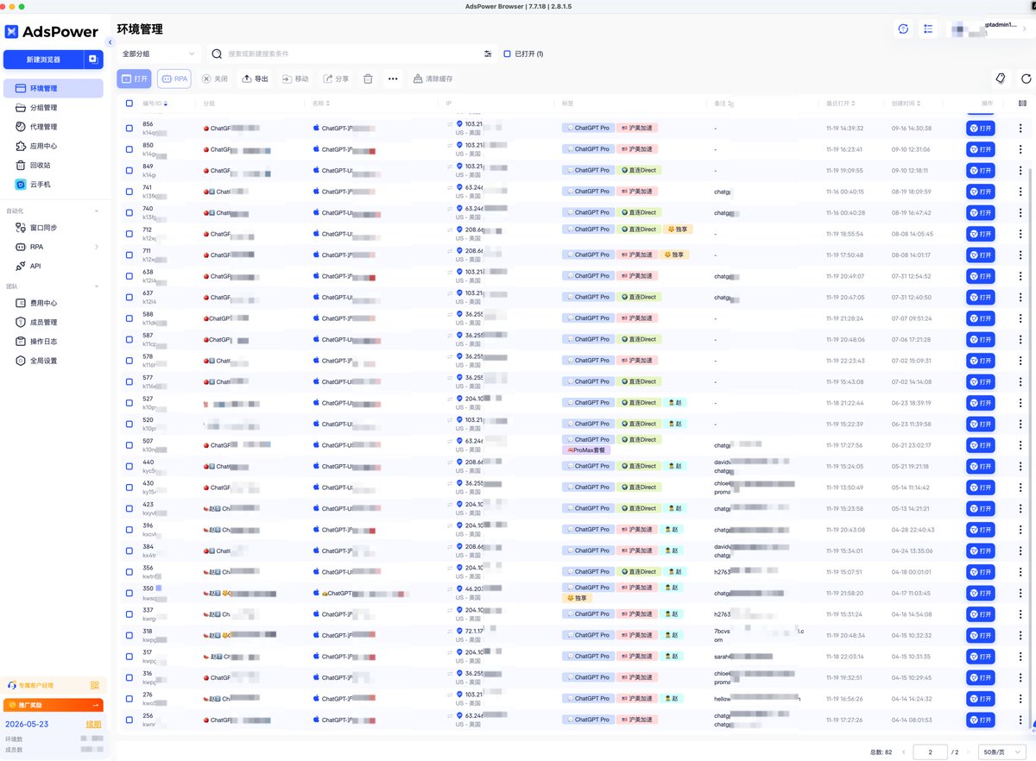Click the 清除缓存 clear cache toolbar item
Viewport: 1036px width, 761px height.
pos(433,79)
